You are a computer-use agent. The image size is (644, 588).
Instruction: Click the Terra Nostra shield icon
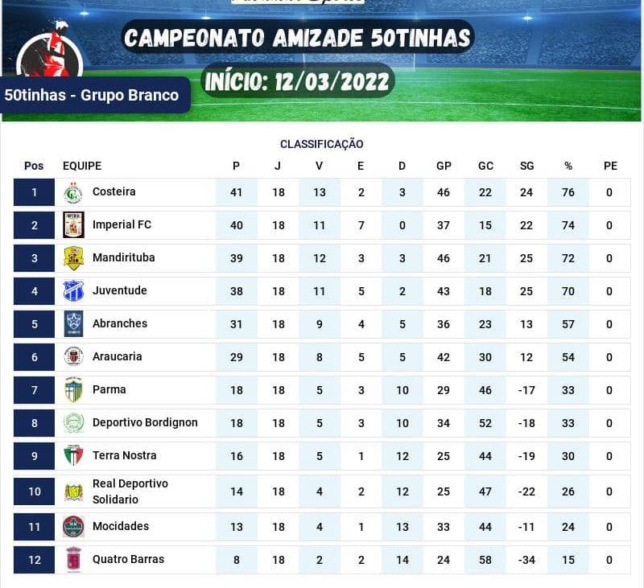pos(73,456)
